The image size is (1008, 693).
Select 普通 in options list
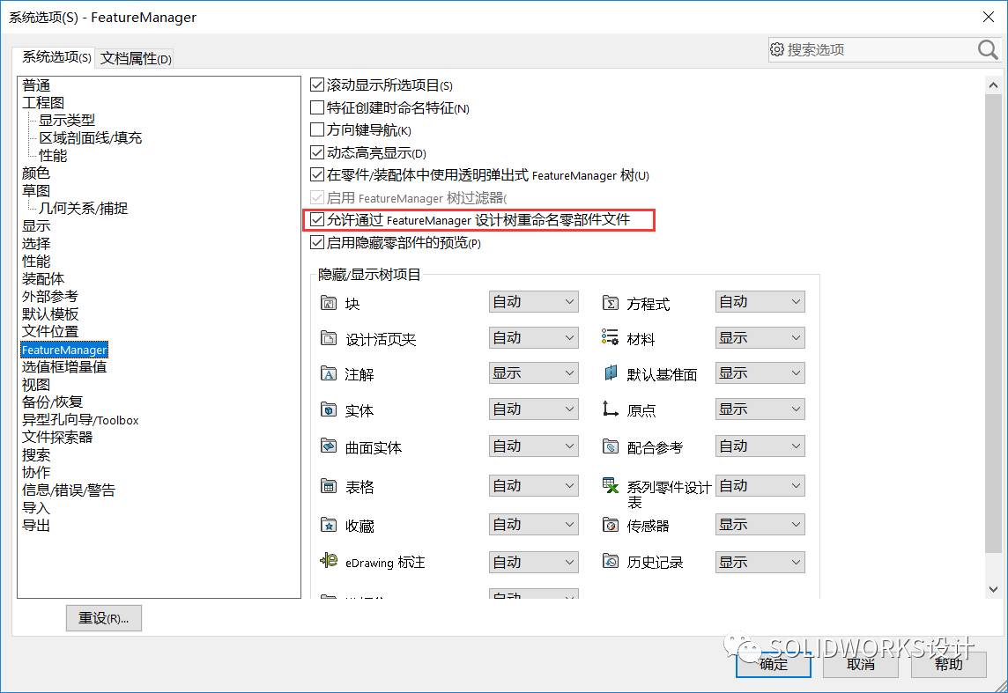click(x=37, y=85)
